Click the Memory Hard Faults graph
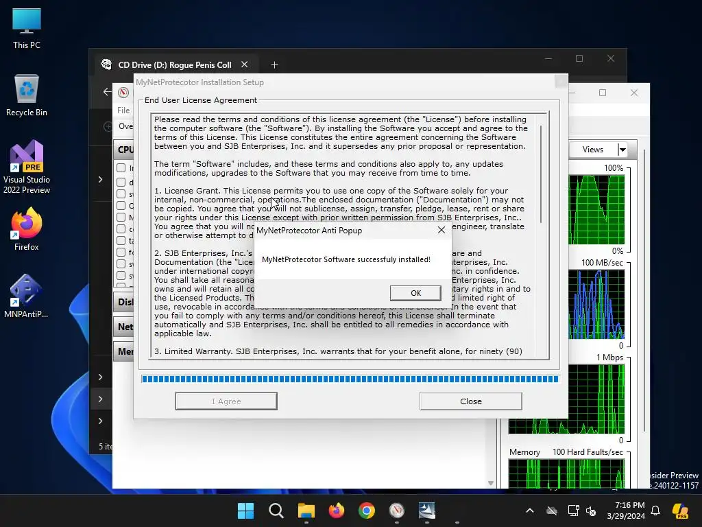Screen dimensions: 702x527 [566, 473]
